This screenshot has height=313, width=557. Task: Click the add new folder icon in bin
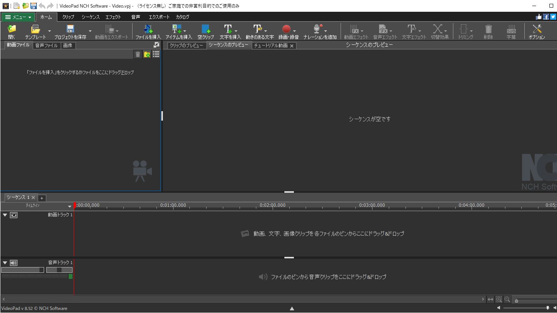pos(147,55)
